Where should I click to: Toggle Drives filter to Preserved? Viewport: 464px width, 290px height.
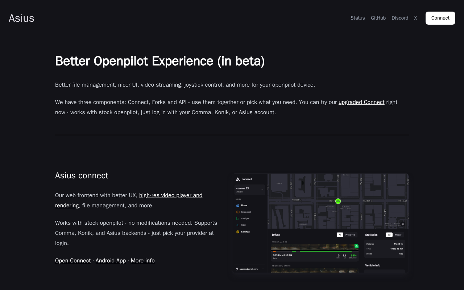(350, 235)
